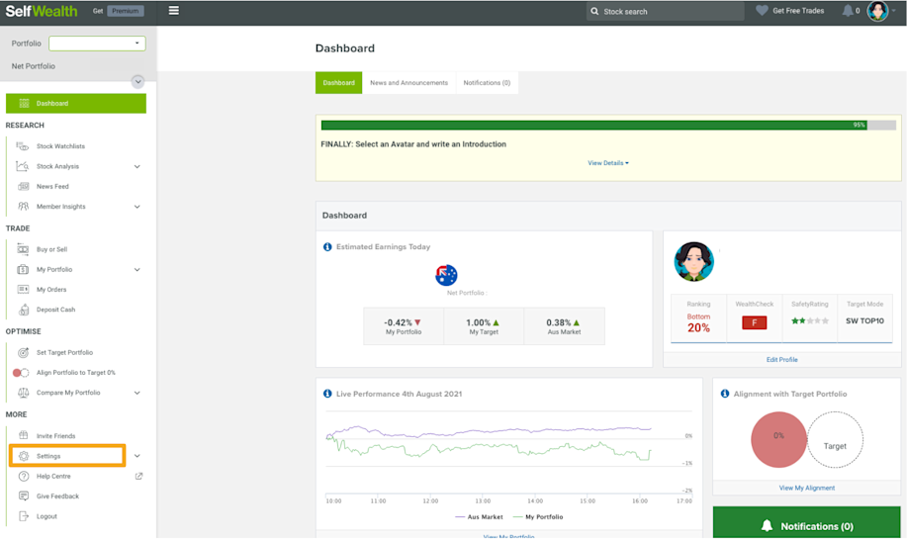Expand the Stock Analysis submenu arrow

[137, 166]
